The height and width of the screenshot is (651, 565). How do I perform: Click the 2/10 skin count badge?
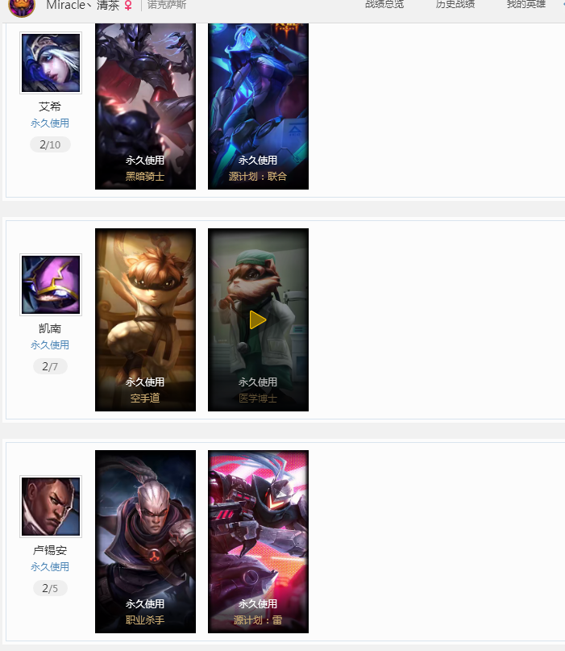tap(50, 144)
